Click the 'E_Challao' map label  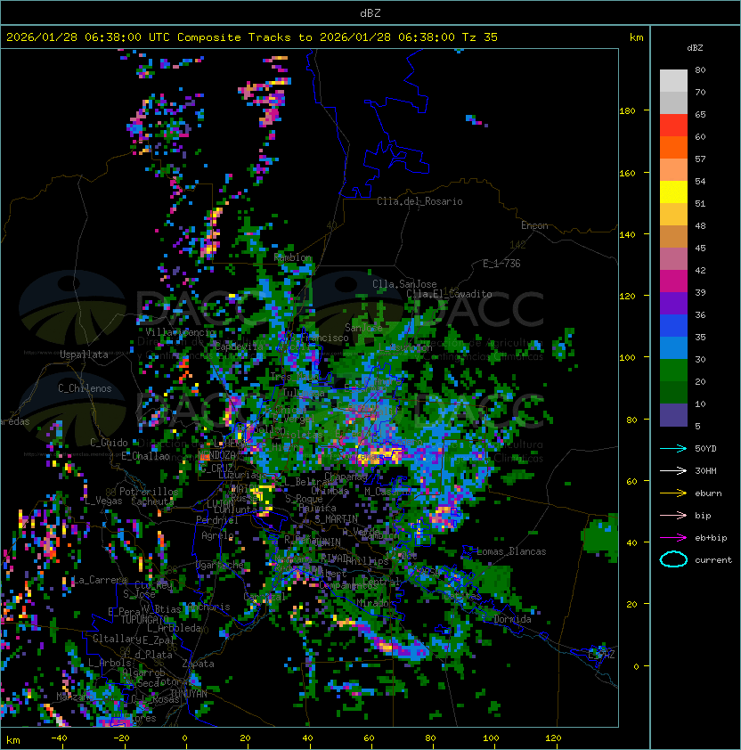point(145,456)
